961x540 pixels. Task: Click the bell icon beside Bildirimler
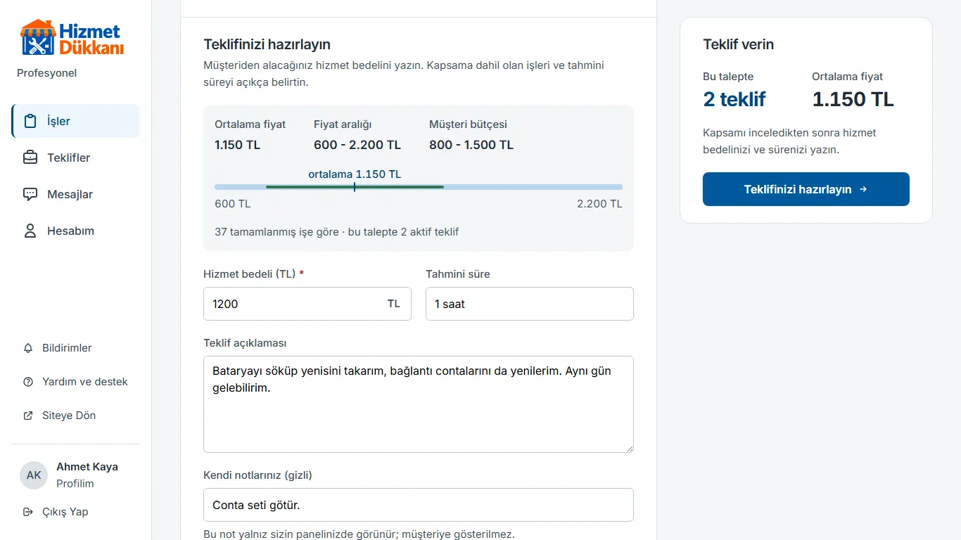[28, 348]
